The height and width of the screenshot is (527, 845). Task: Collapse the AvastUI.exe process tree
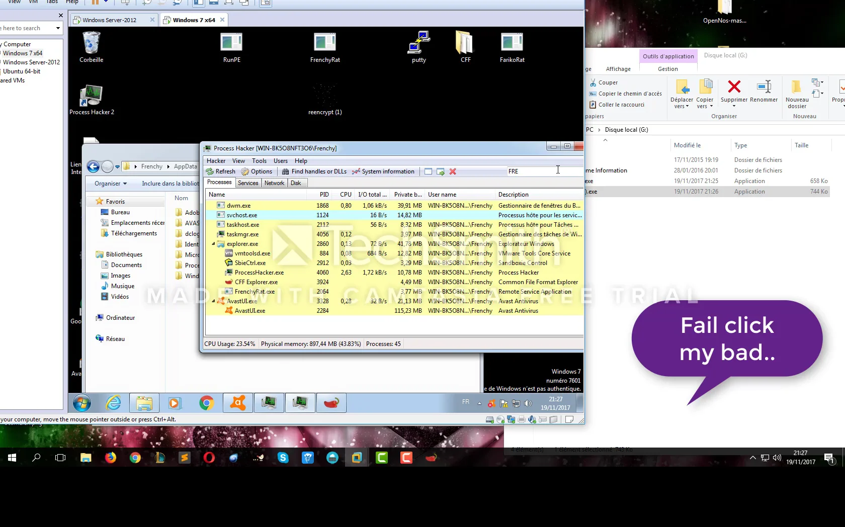point(213,301)
